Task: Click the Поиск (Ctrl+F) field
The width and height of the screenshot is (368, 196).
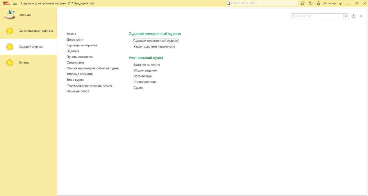Action: 317,16
